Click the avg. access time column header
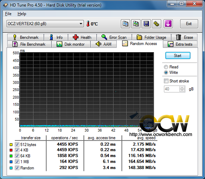This screenshot has width=205, height=179. click(x=102, y=138)
